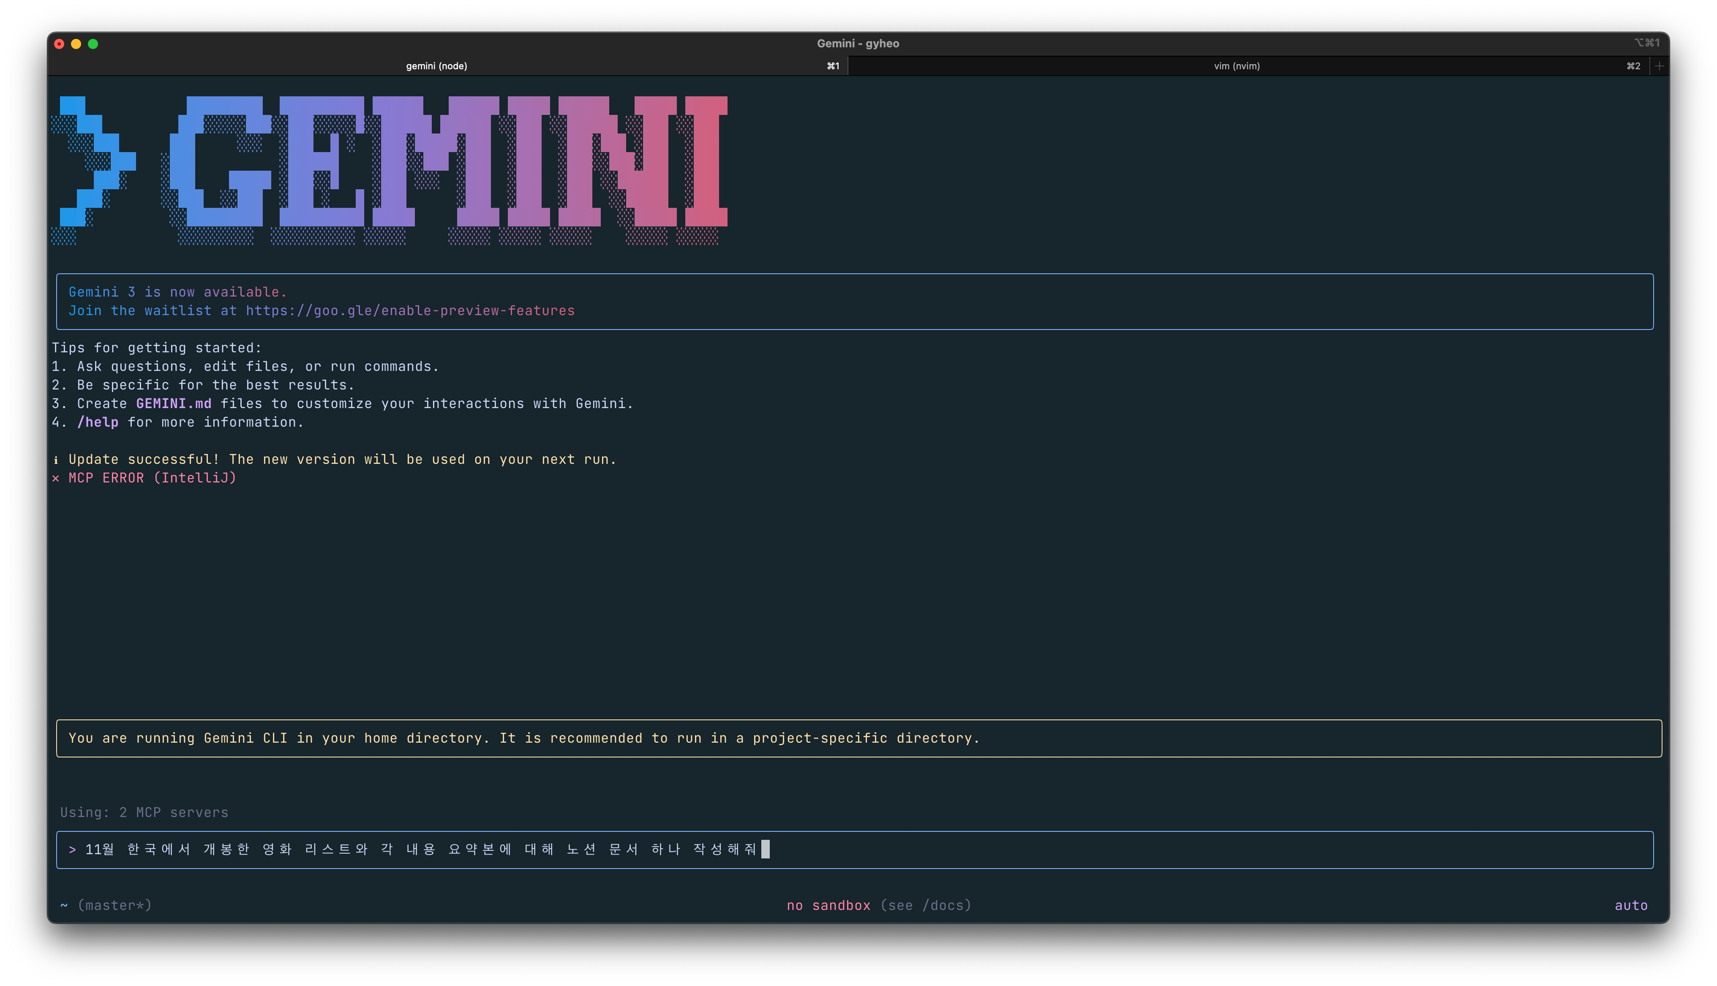Click tip 'Be specific for the best results.'

(x=215, y=385)
